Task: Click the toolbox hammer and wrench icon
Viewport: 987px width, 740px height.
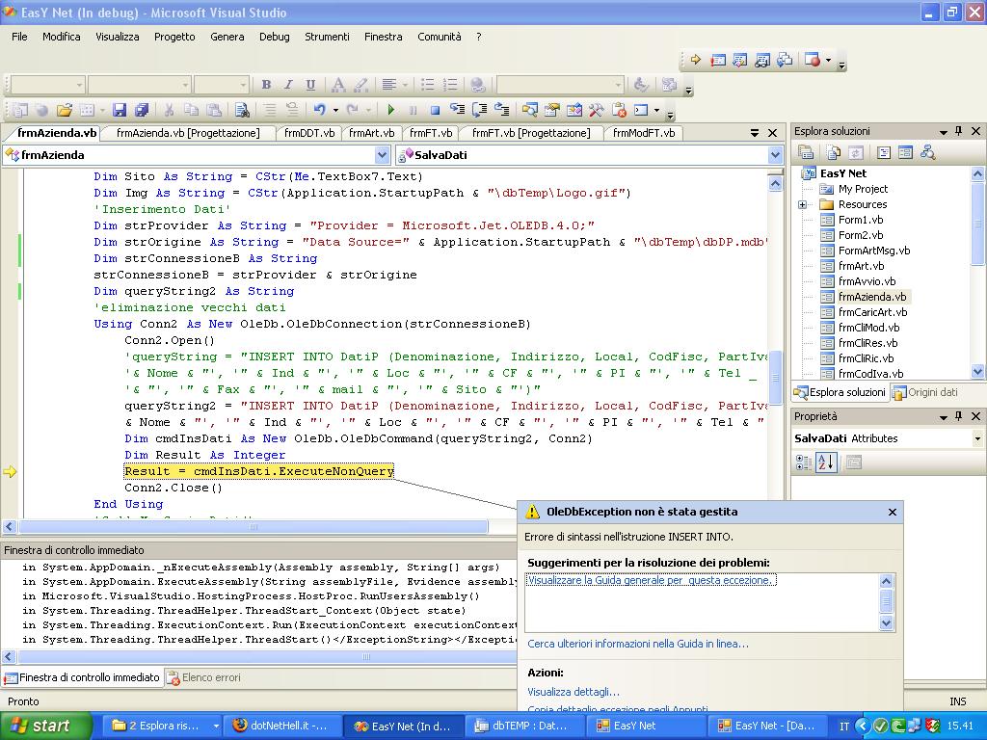Action: coord(596,110)
